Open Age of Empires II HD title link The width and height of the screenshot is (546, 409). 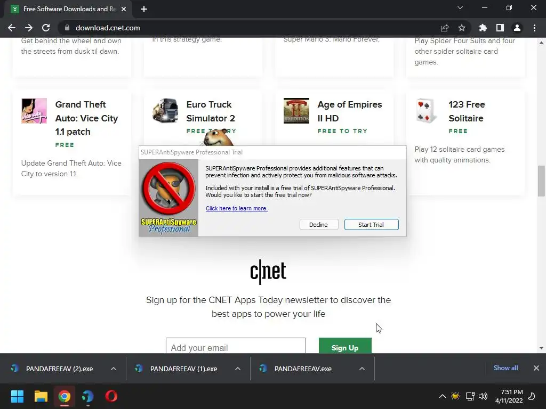point(350,111)
